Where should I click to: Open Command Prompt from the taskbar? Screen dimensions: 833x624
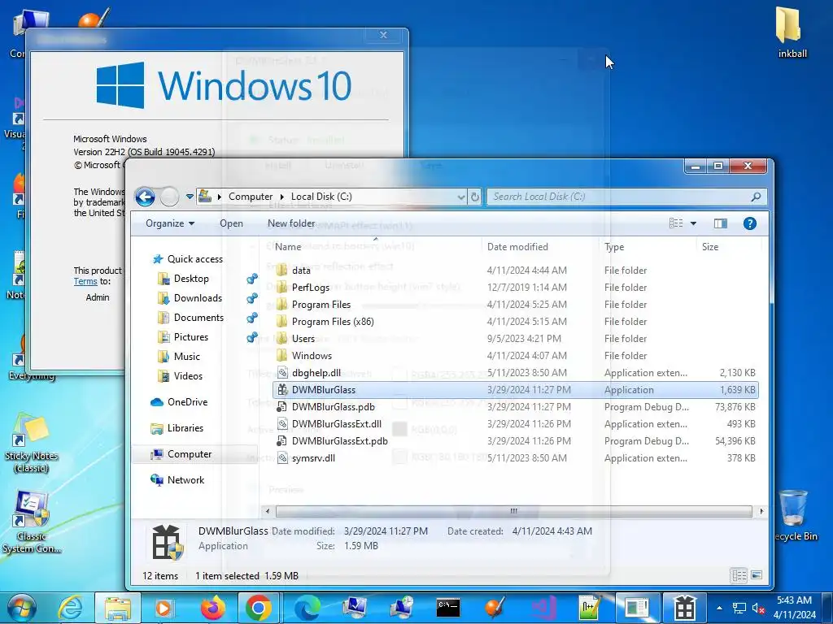448,608
